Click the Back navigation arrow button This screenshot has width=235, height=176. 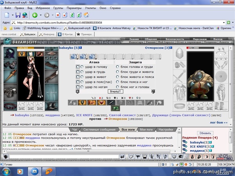point(35,15)
